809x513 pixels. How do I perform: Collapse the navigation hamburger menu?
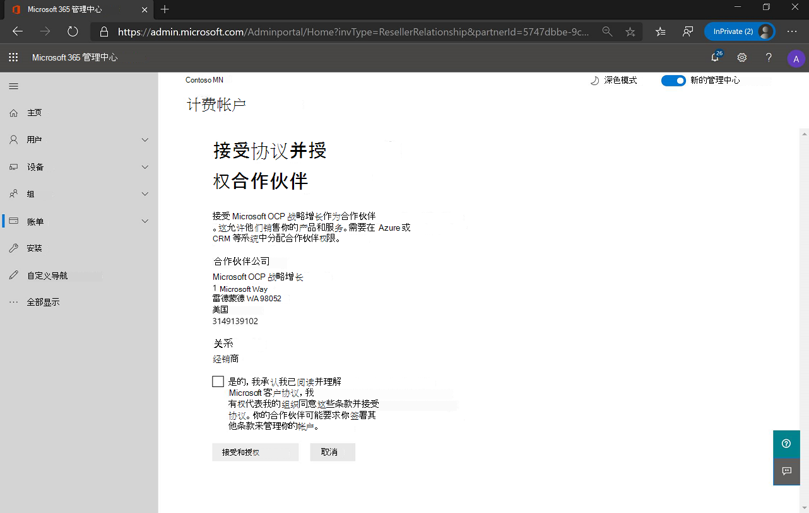13,86
